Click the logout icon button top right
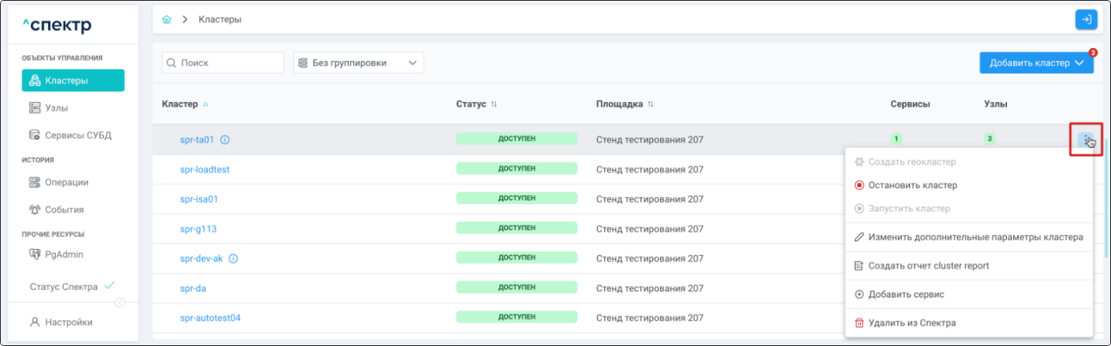The width and height of the screenshot is (1111, 346). pos(1086,20)
